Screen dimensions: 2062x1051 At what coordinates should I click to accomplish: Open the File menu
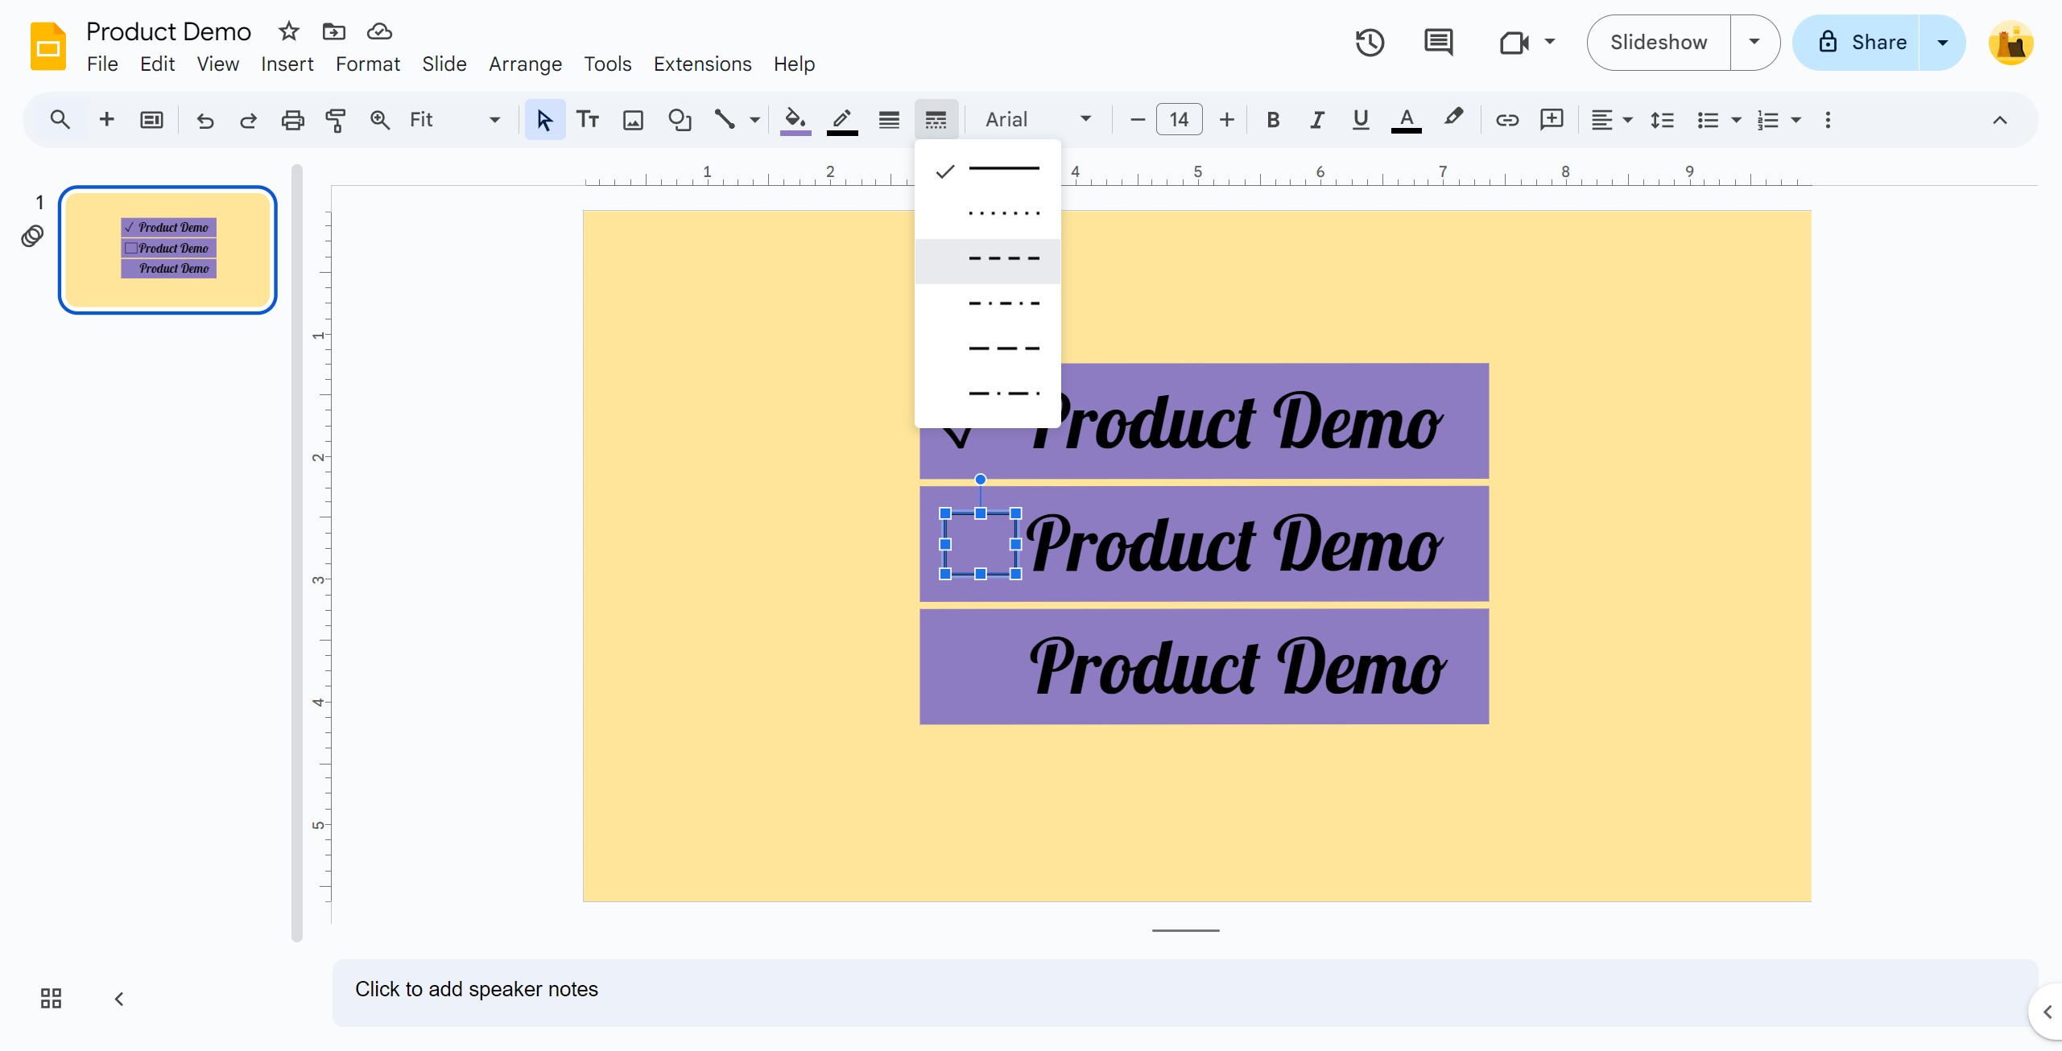click(102, 64)
